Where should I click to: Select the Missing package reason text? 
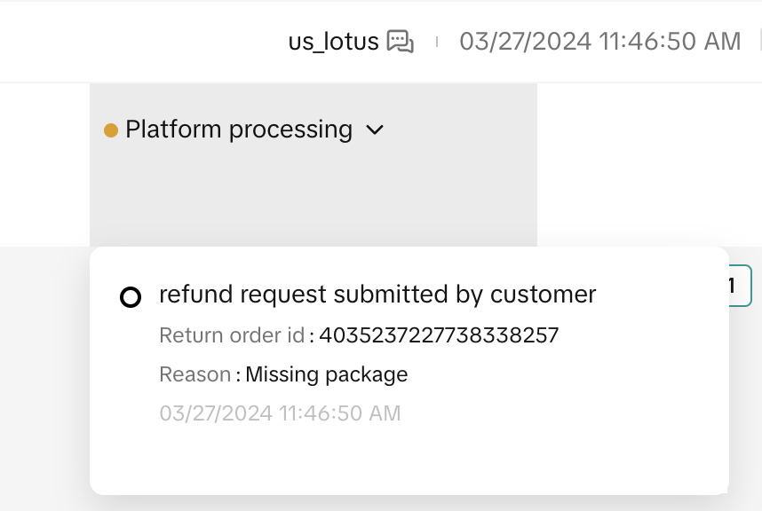point(327,374)
